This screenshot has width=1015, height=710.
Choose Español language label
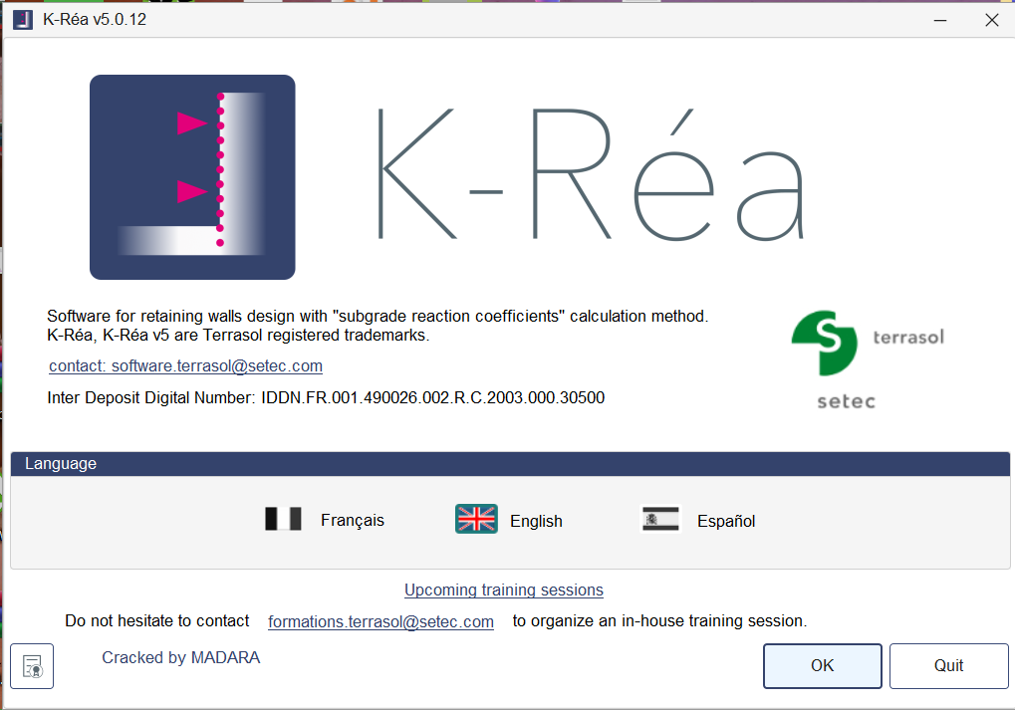point(726,521)
